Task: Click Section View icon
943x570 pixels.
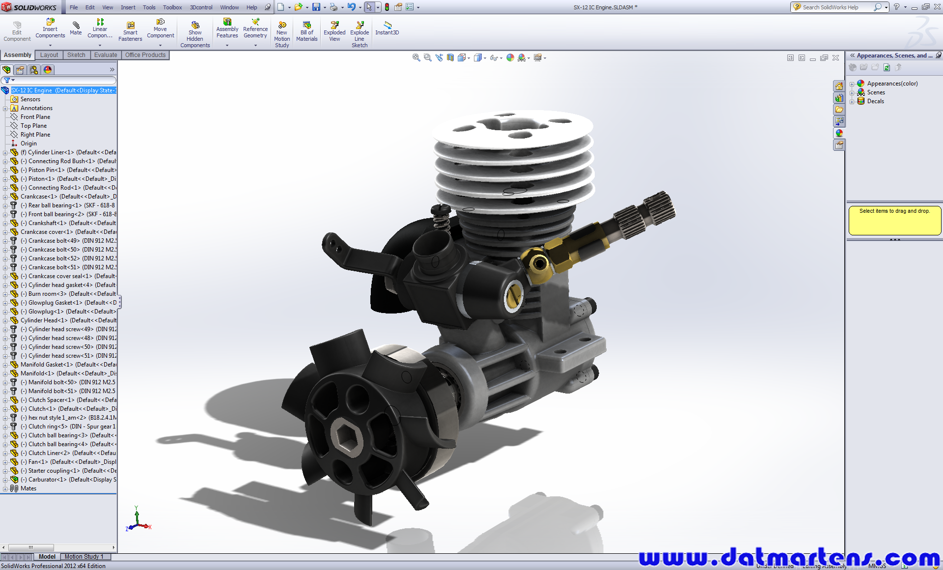Action: [450, 57]
